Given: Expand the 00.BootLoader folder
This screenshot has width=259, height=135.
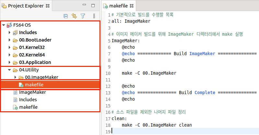Looking at the screenshot, I should tap(9, 40).
